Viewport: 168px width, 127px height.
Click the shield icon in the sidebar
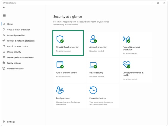(x=4, y=29)
